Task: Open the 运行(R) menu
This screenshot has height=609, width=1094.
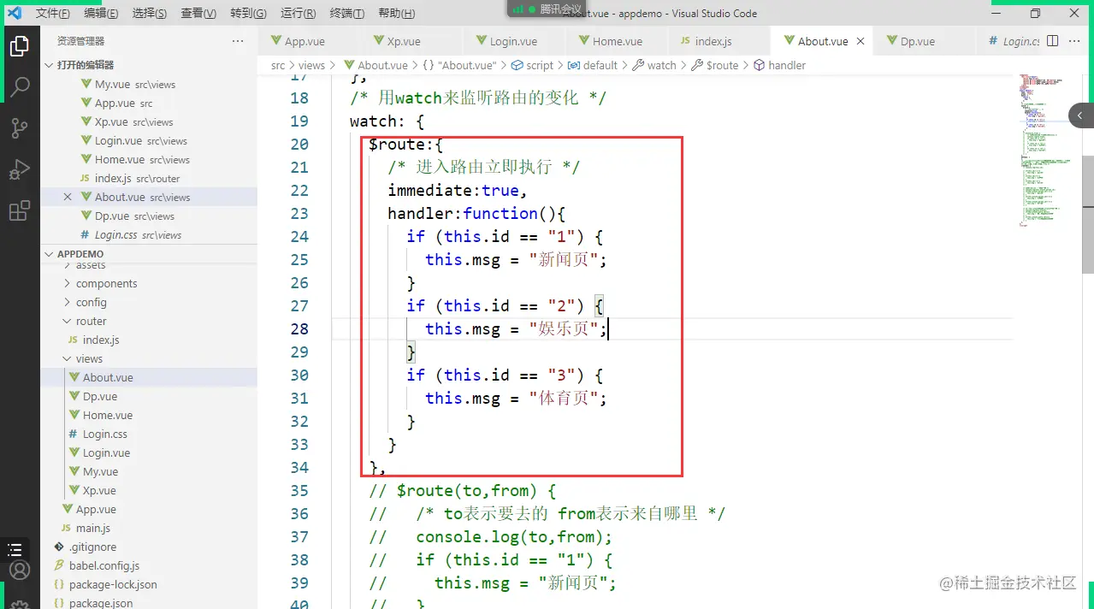Action: pos(298,14)
